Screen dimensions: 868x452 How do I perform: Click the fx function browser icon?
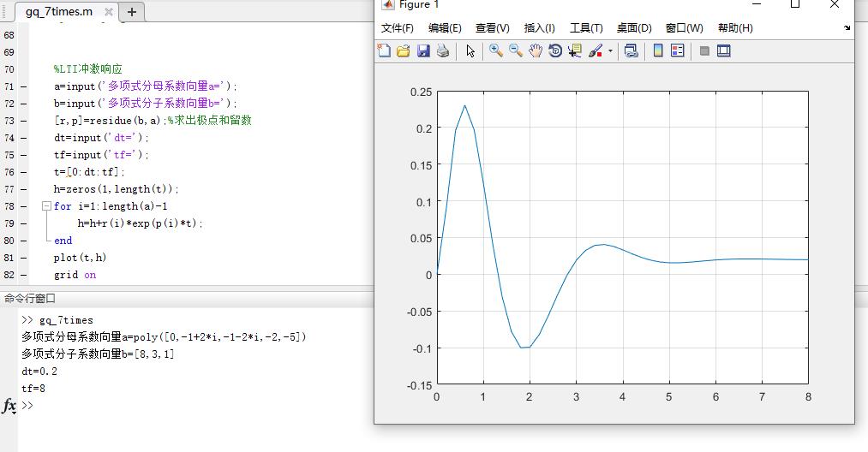9,406
